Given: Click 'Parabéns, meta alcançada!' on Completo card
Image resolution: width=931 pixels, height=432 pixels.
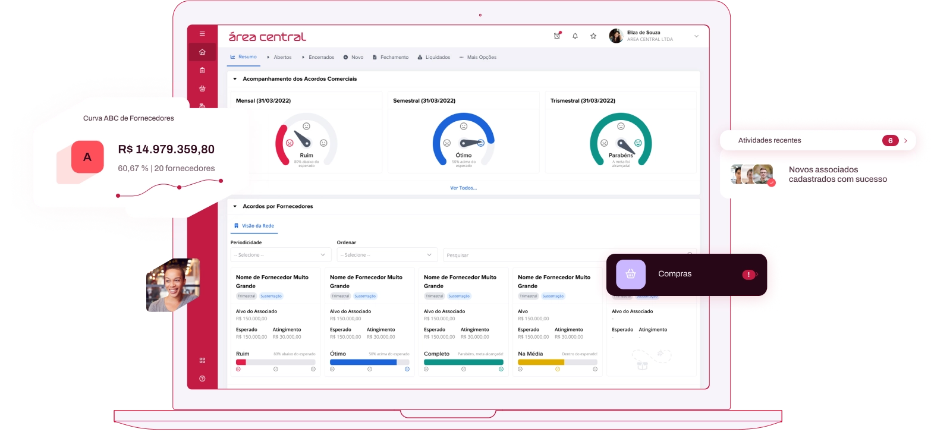Looking at the screenshot, I should point(480,354).
